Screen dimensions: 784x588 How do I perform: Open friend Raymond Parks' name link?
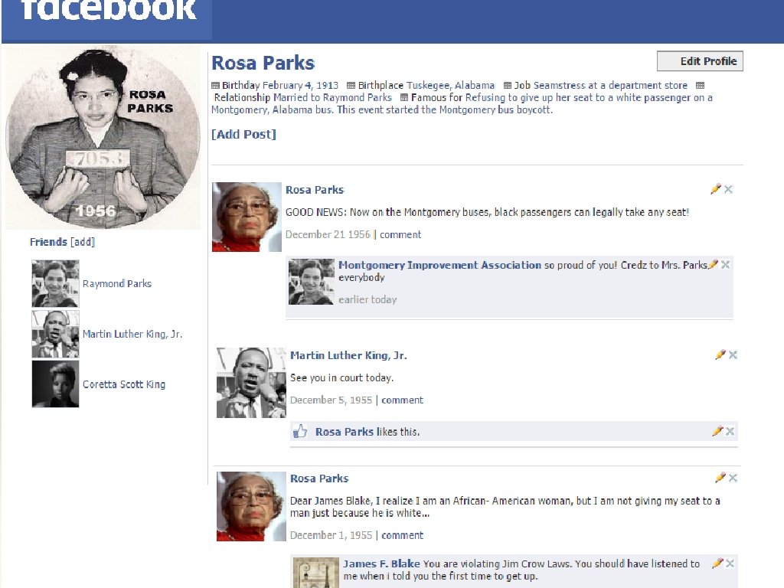(117, 283)
